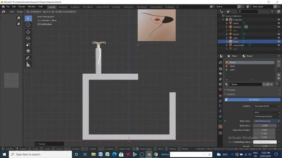Toggle visibility of Plane object

tap(278, 42)
